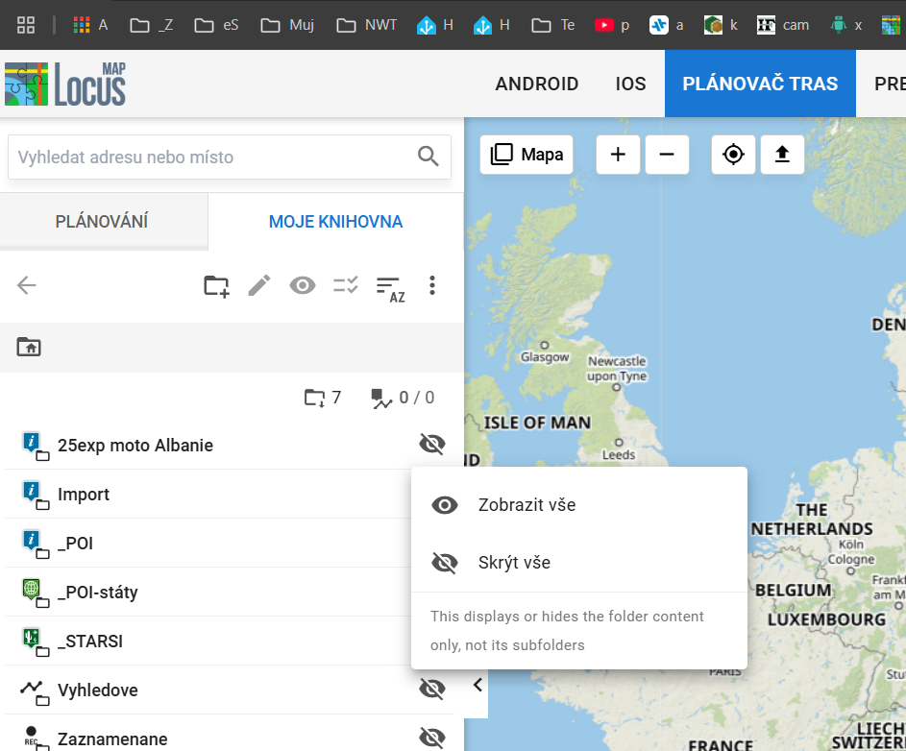The height and width of the screenshot is (751, 906).
Task: Click the home folder breadcrumb icon
Action: tap(29, 347)
